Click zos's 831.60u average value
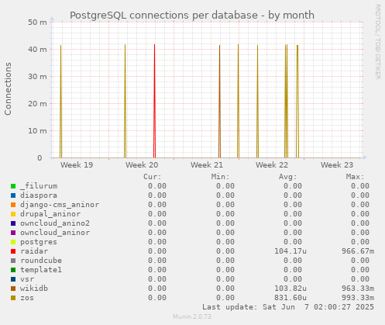The image size is (385, 325). pos(290,298)
